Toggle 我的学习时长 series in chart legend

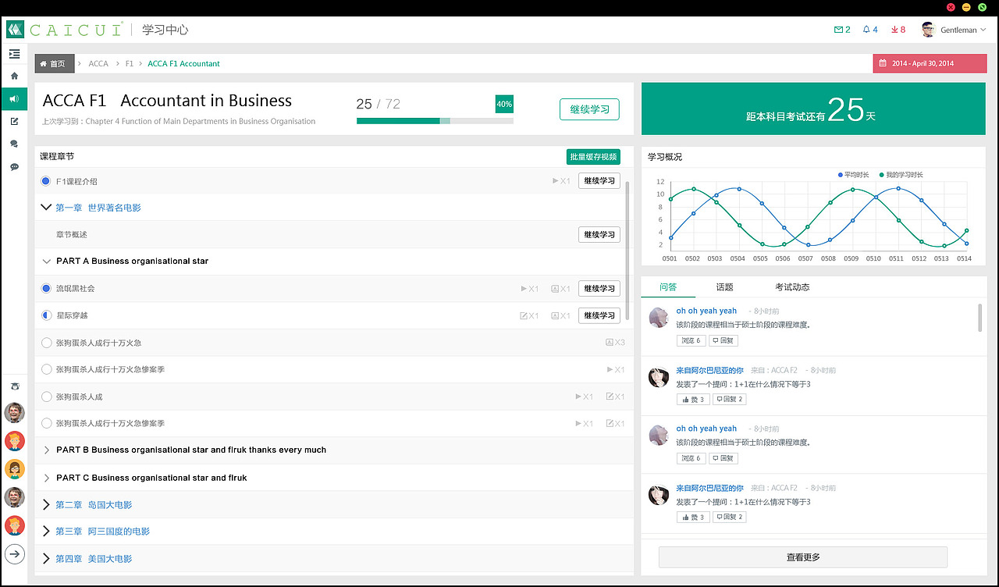coord(901,175)
